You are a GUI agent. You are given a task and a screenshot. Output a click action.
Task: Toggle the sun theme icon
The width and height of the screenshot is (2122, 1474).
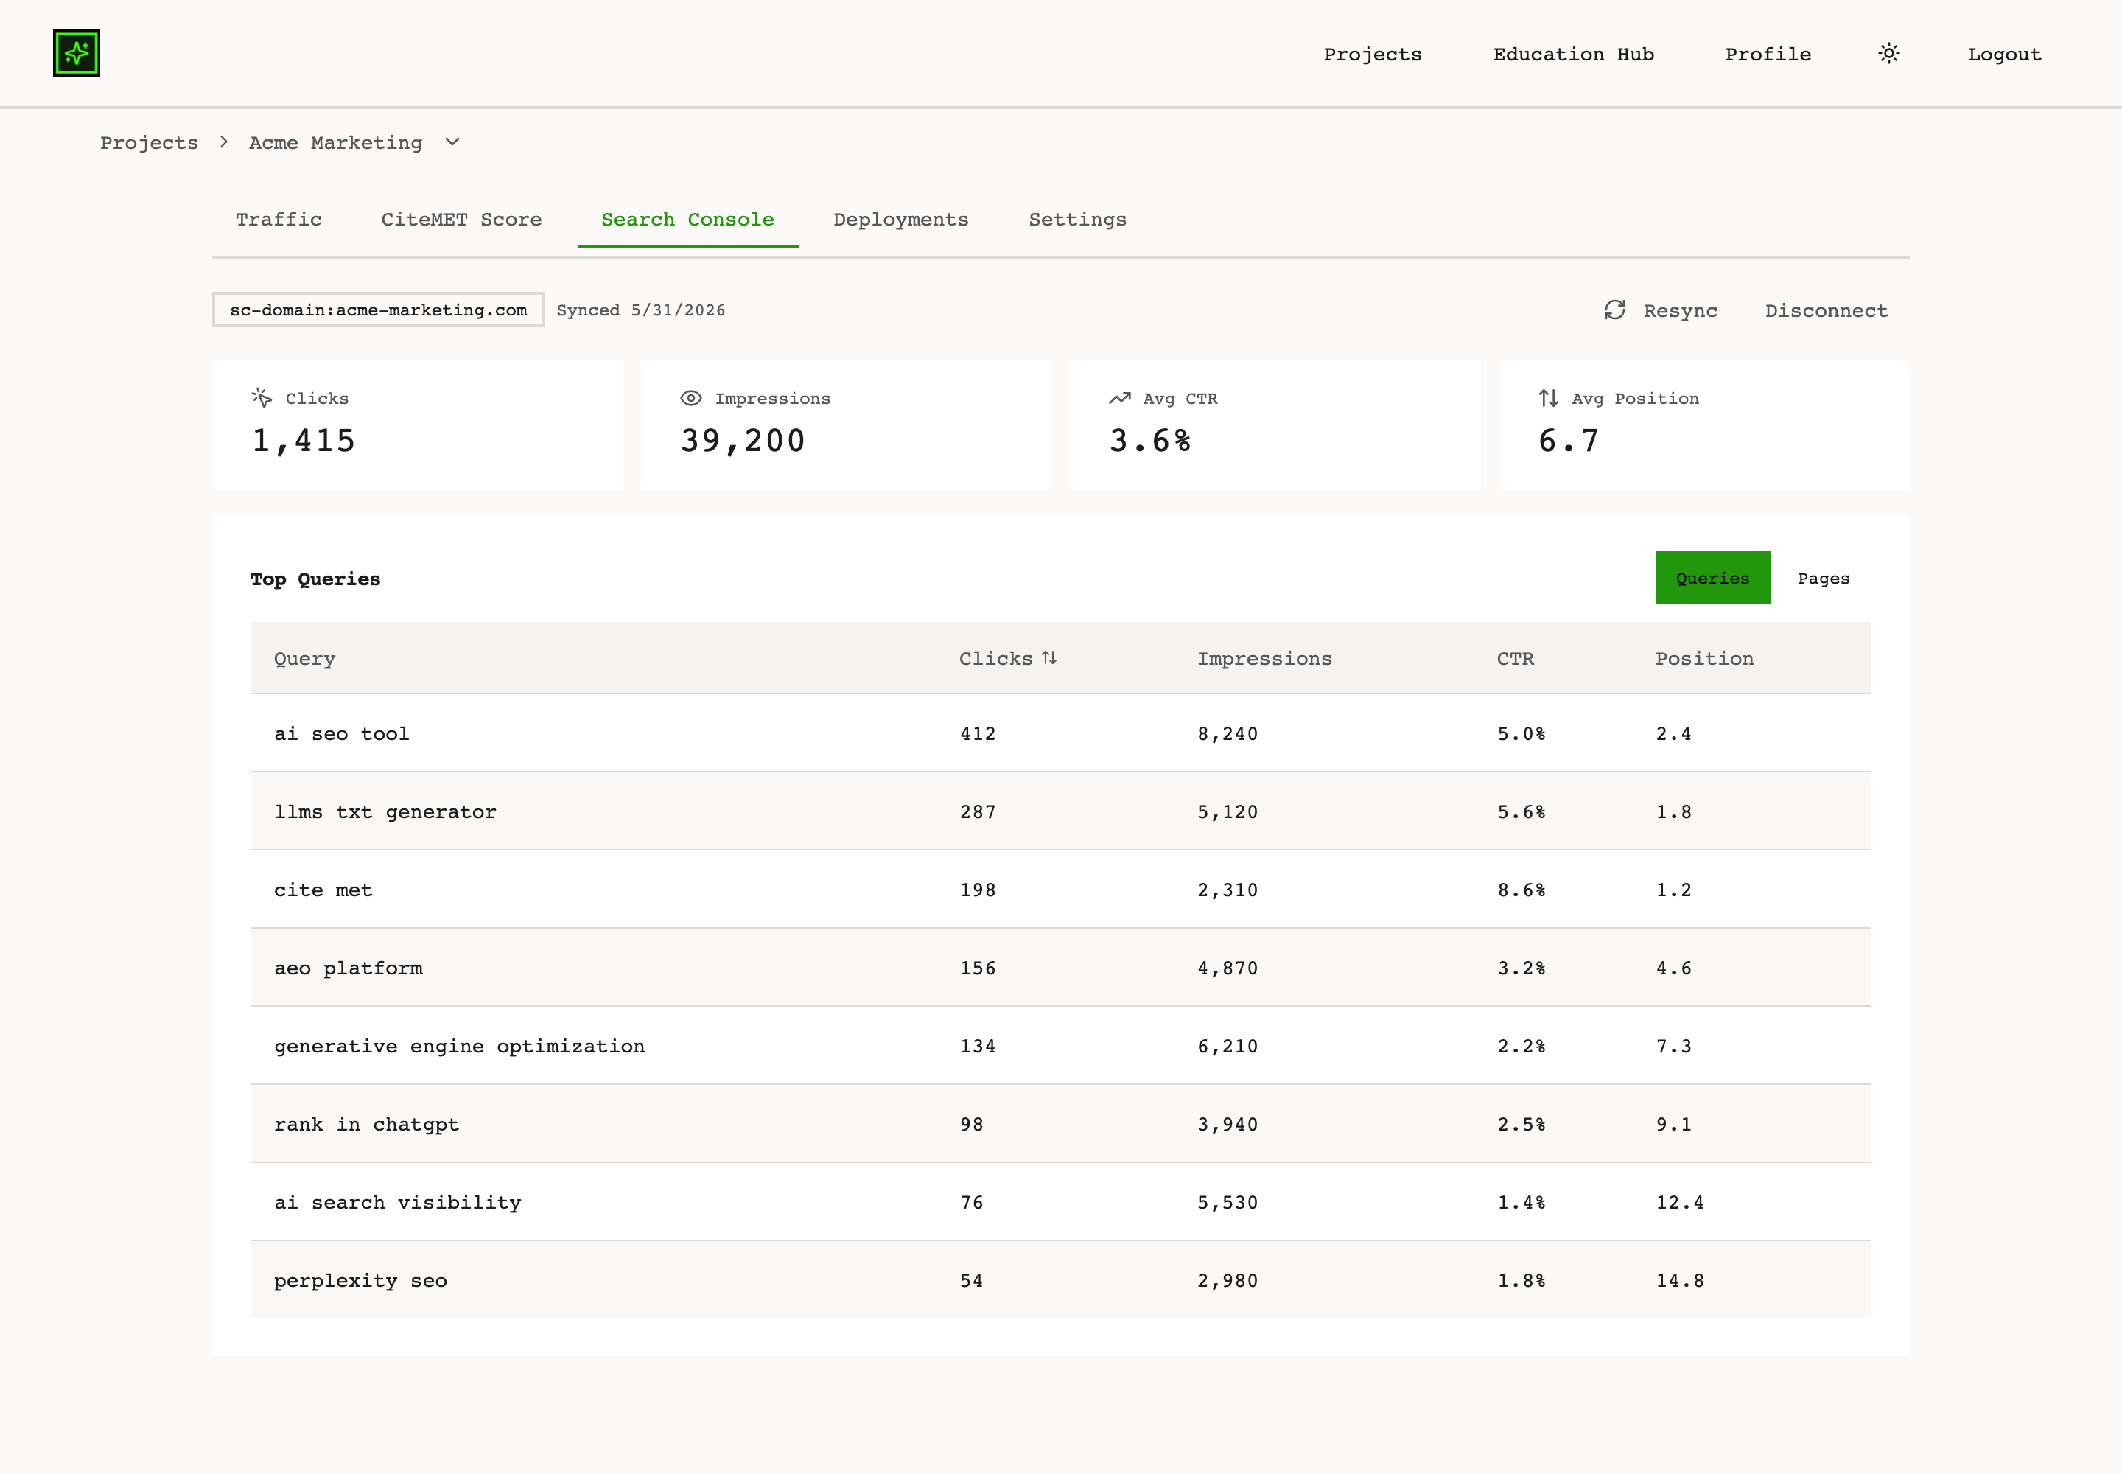point(1889,54)
